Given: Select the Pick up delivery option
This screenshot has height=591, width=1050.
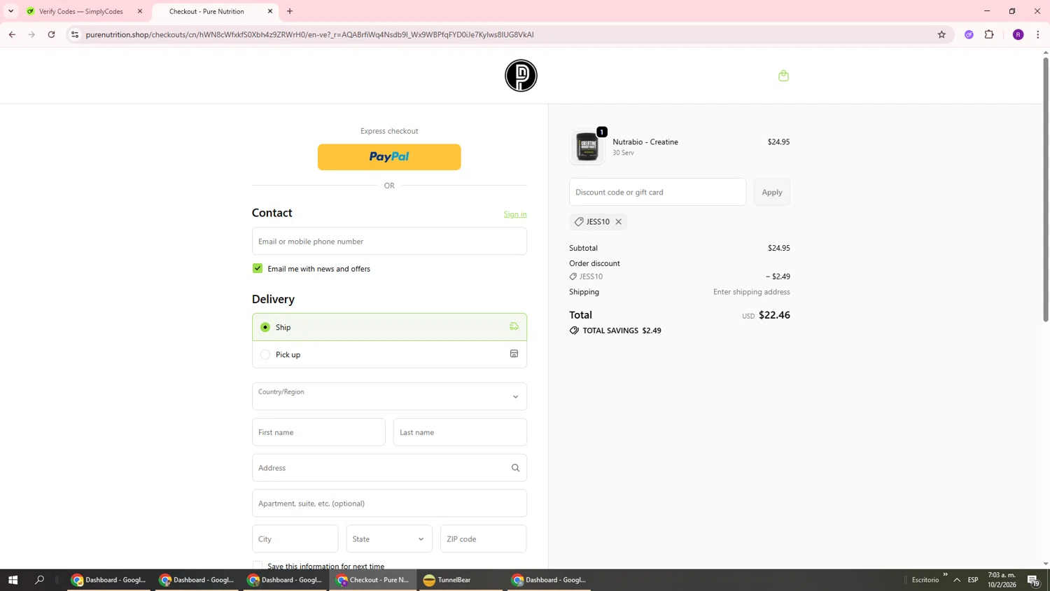Looking at the screenshot, I should click(x=389, y=354).
